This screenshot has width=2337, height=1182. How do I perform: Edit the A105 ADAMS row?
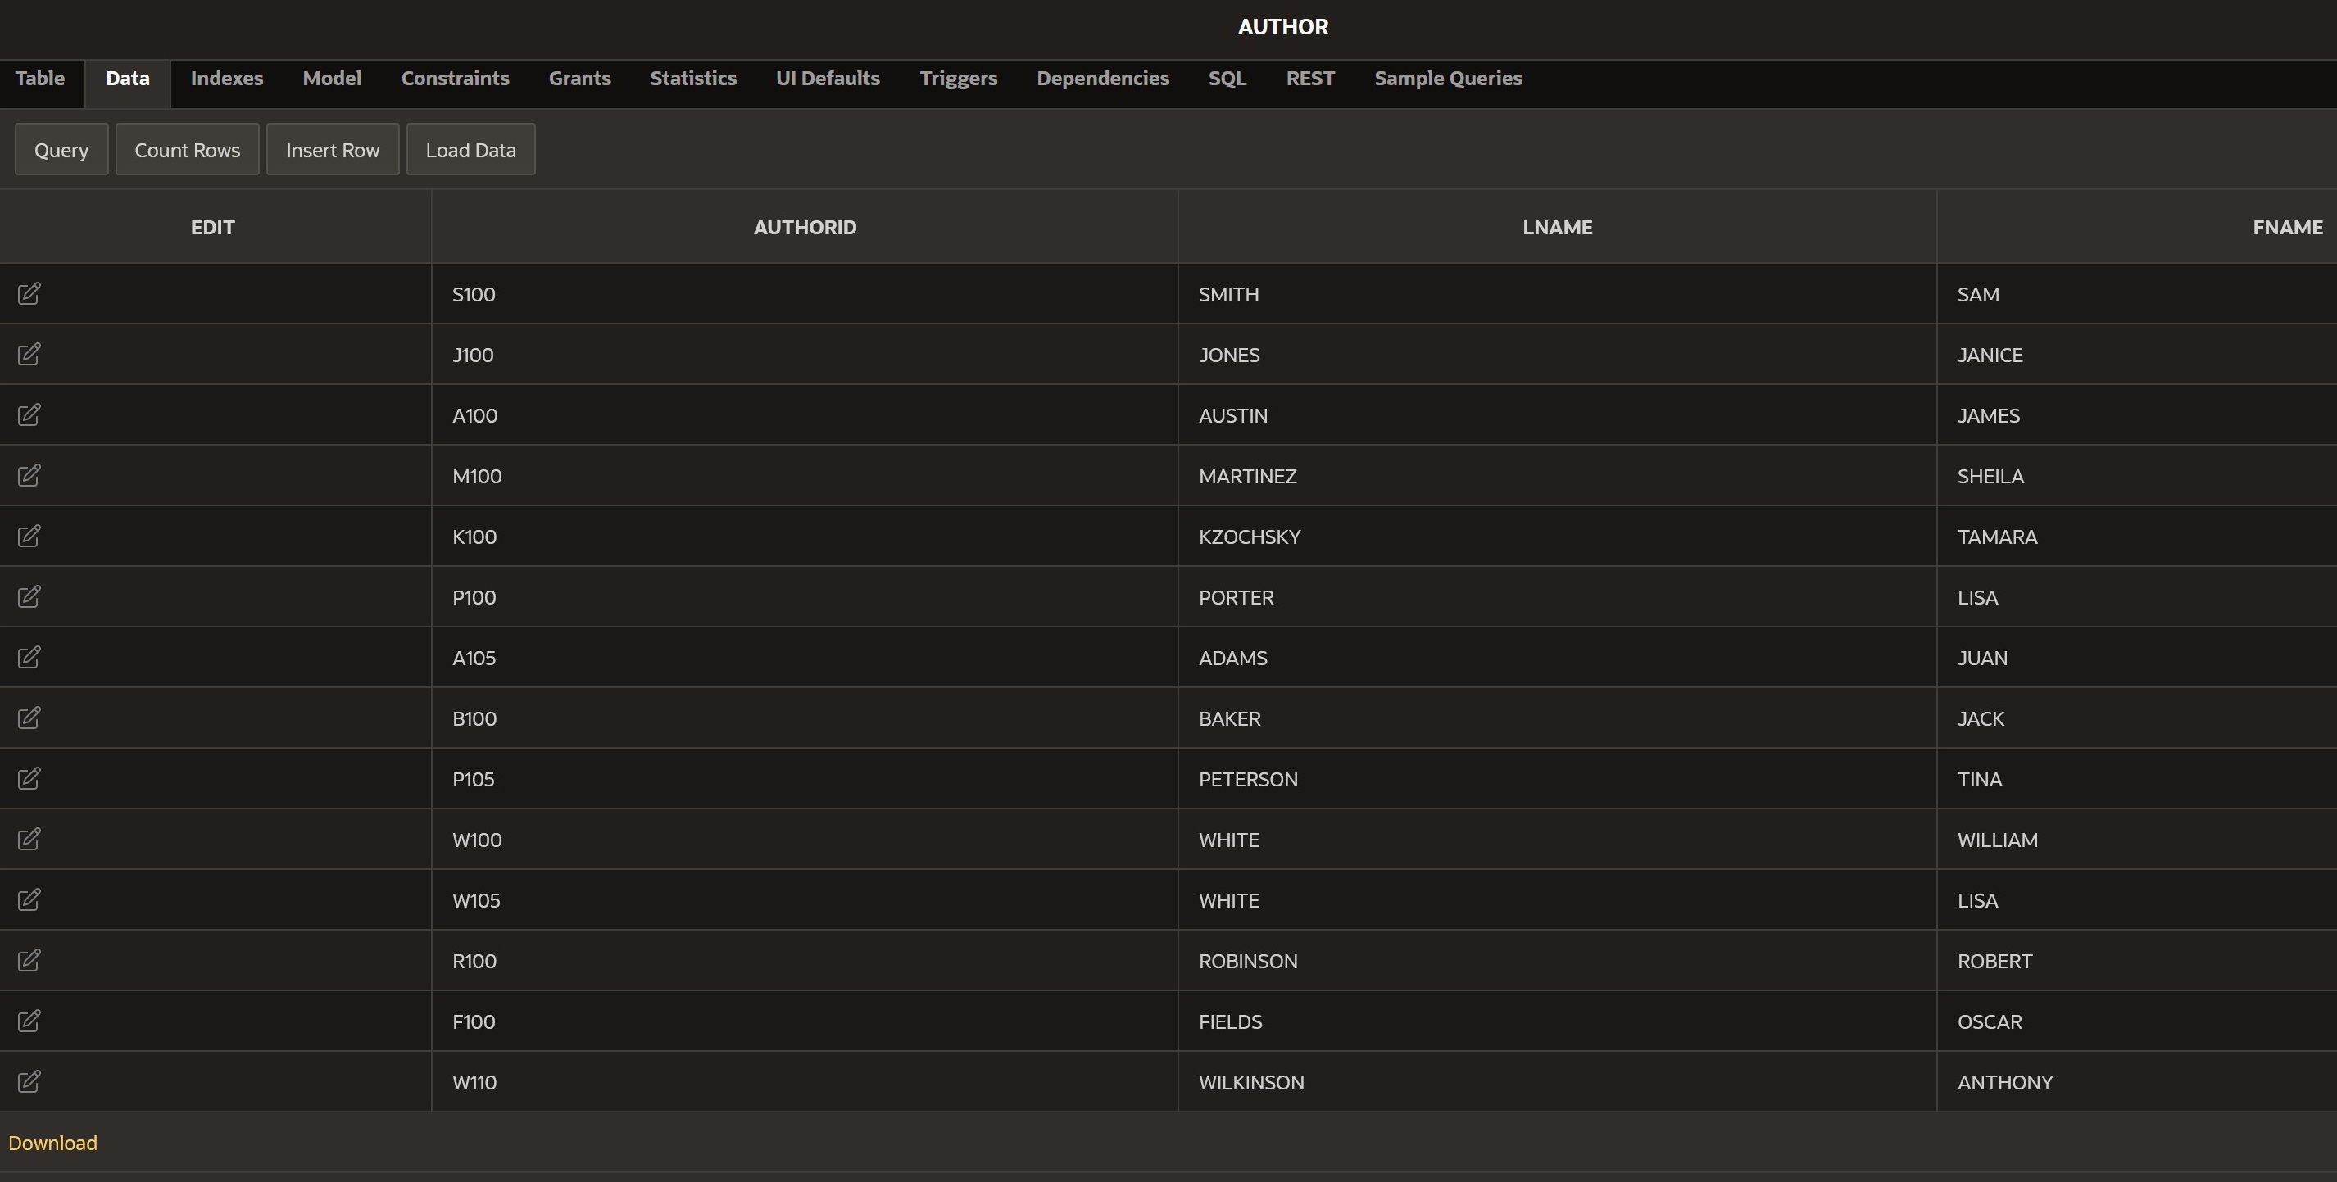click(x=29, y=658)
